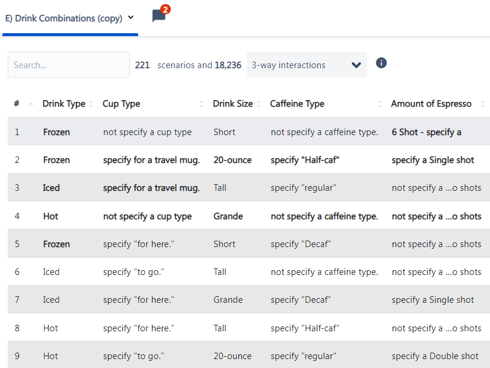The height and width of the screenshot is (368, 490).
Task: Sort by Caffeine Type column arrows
Action: [380, 104]
